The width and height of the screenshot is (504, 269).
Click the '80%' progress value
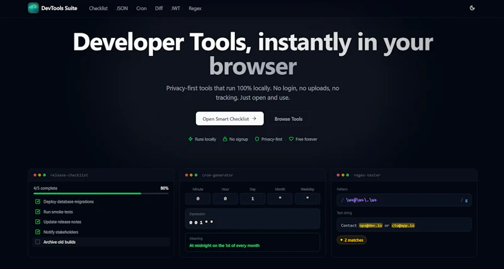[x=164, y=188]
